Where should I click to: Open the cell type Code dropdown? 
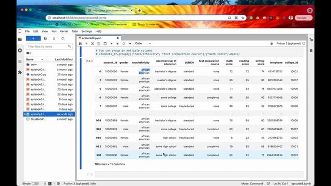click(x=143, y=43)
